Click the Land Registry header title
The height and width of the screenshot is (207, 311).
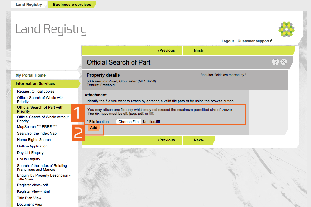(51, 29)
